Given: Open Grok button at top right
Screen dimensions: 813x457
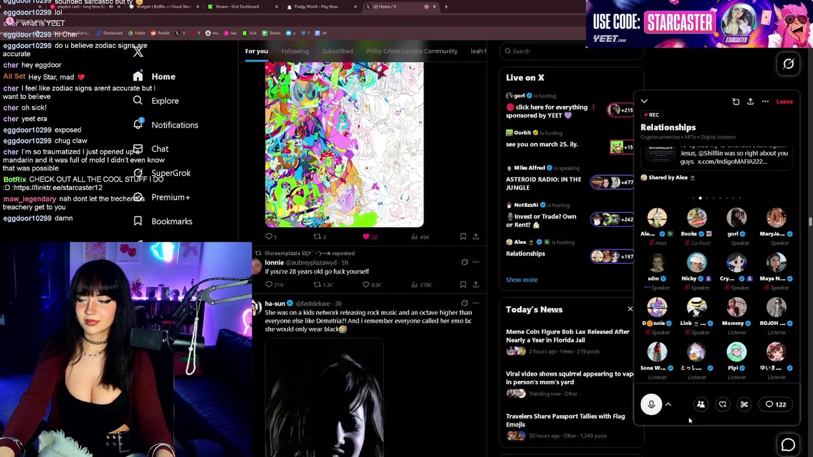Looking at the screenshot, I should pyautogui.click(x=788, y=63).
